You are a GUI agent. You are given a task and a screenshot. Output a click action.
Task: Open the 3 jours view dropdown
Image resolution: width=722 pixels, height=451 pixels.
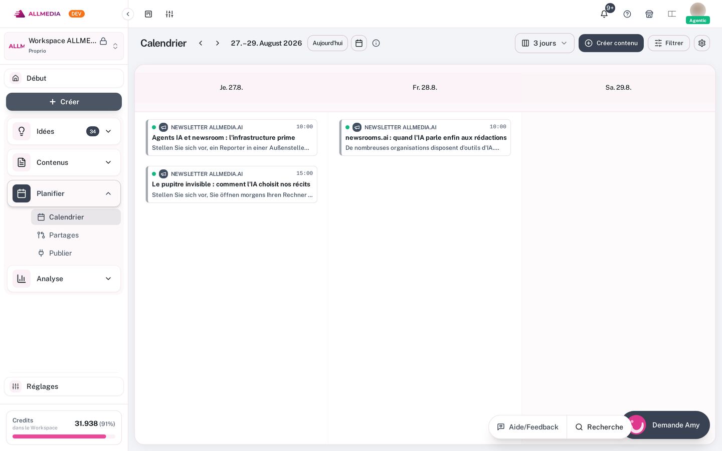click(x=545, y=43)
